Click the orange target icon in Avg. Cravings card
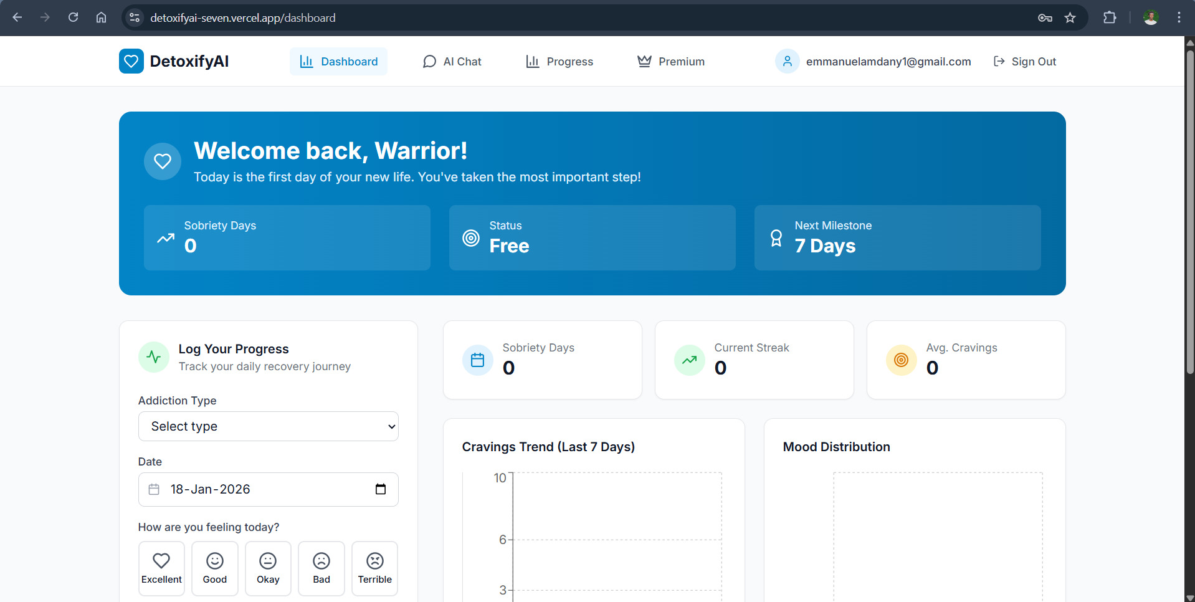Image resolution: width=1195 pixels, height=602 pixels. point(902,360)
